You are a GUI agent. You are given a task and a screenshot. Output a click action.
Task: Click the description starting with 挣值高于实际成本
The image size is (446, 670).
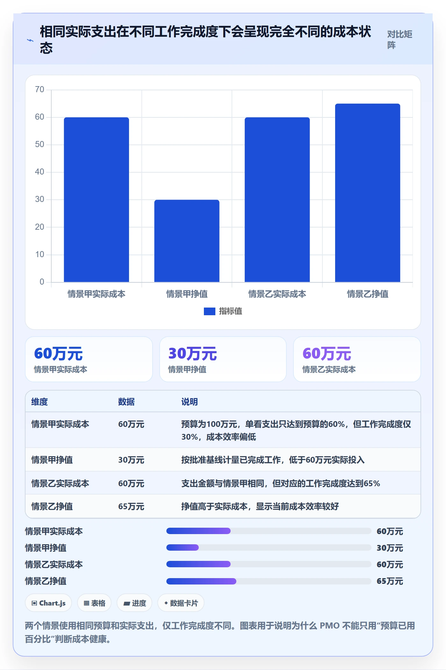[260, 506]
